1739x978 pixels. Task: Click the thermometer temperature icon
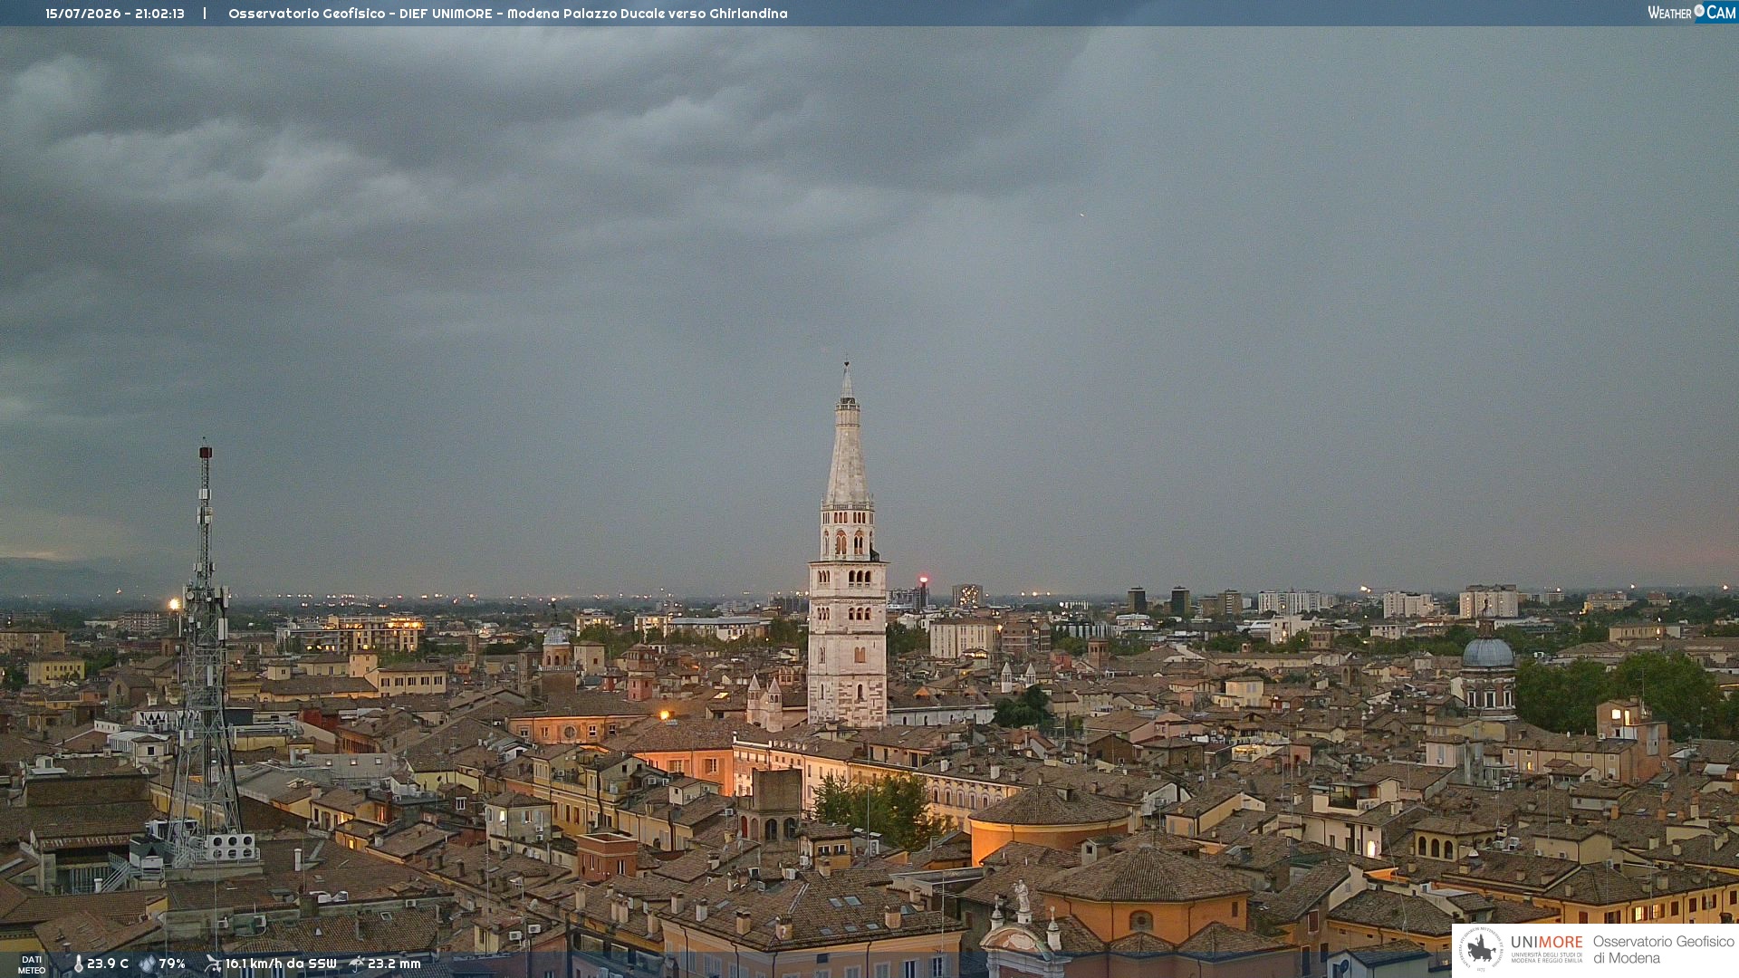coord(78,964)
